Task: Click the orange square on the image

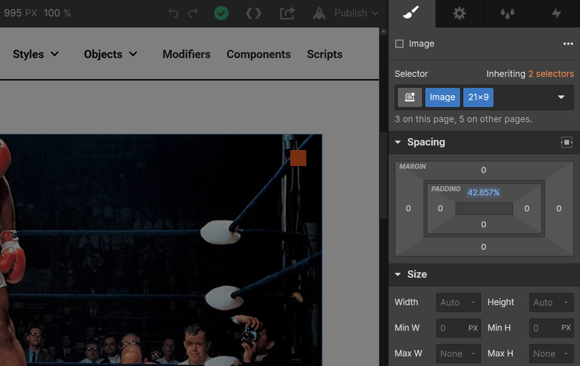Action: tap(298, 158)
